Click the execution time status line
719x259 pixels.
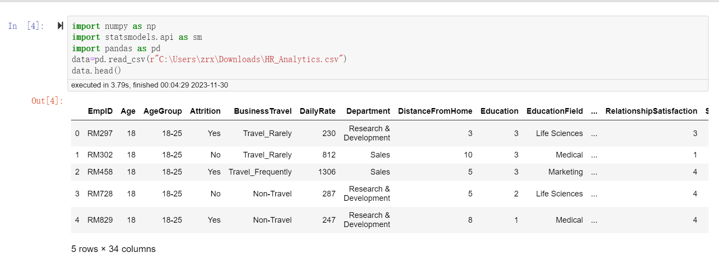coord(149,85)
